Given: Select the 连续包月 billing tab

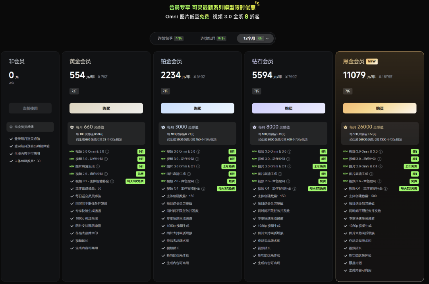Looking at the screenshot, I should click(x=213, y=39).
